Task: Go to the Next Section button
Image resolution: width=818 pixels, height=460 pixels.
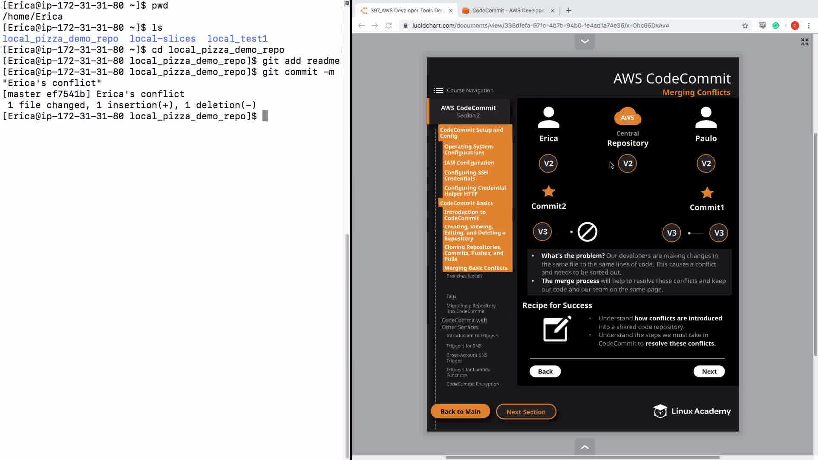Action: [x=526, y=412]
